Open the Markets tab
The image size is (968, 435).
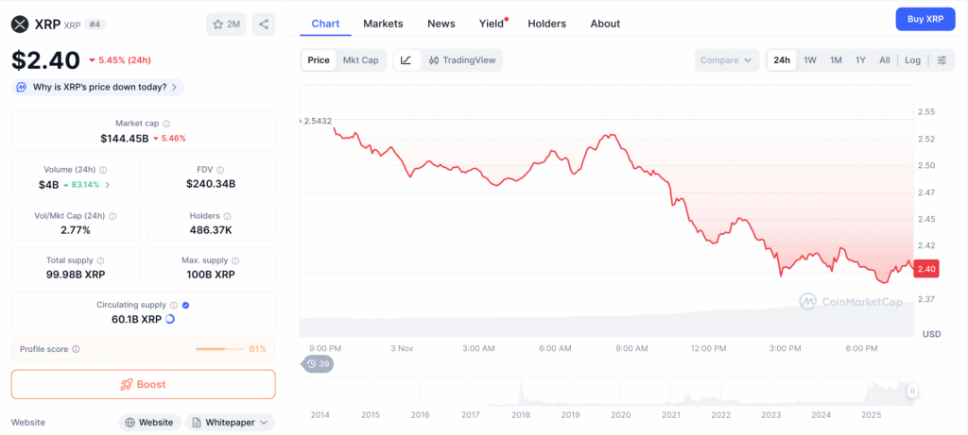click(383, 24)
